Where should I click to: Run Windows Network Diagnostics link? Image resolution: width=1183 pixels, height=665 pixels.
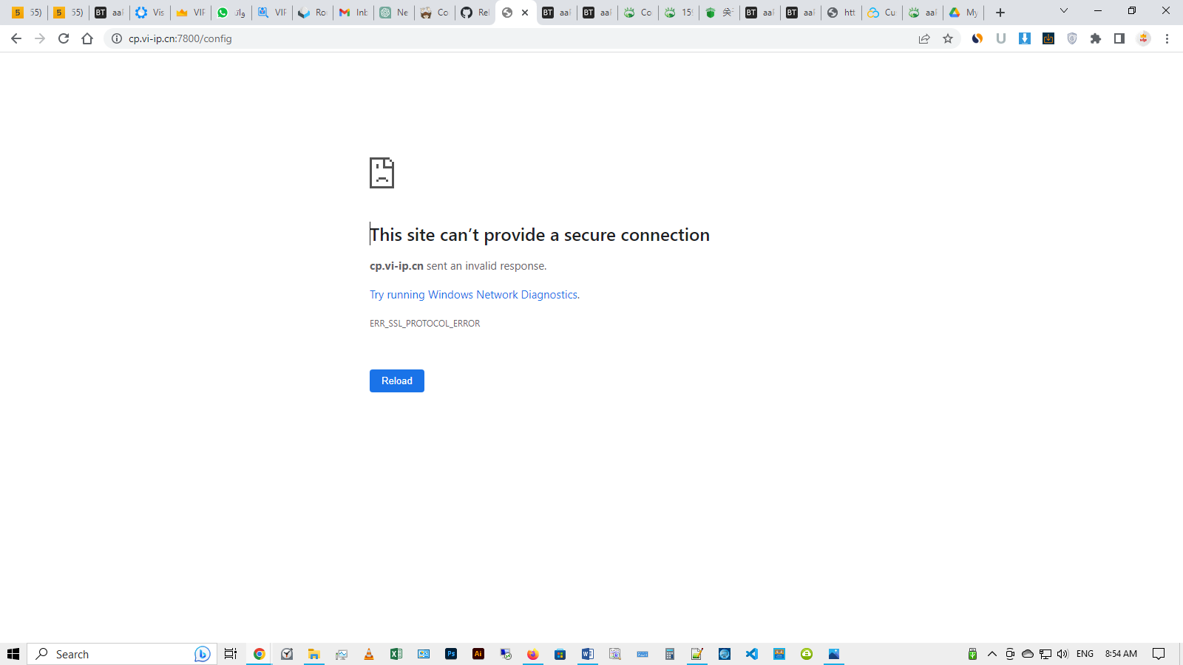[474, 295]
